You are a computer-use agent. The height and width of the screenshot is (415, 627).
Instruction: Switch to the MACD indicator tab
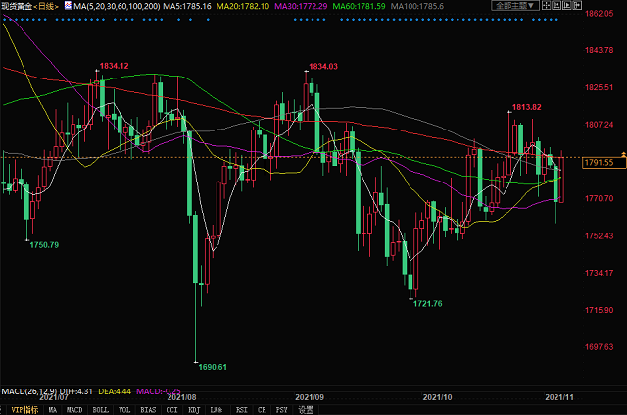(x=74, y=409)
